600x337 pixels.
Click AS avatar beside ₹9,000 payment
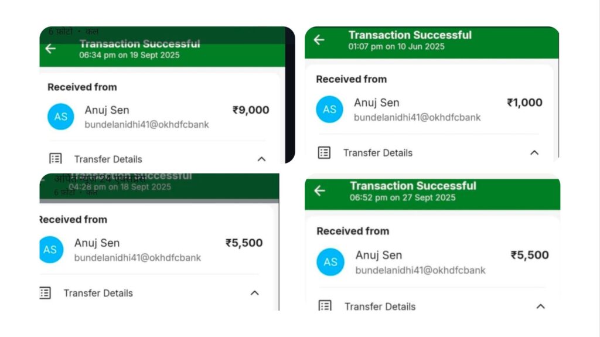61,116
